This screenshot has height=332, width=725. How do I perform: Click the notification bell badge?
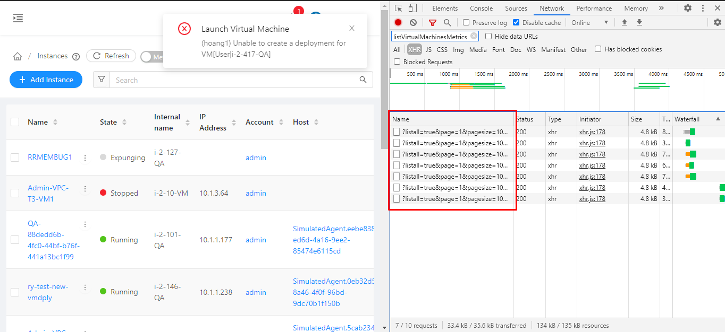[x=298, y=11]
